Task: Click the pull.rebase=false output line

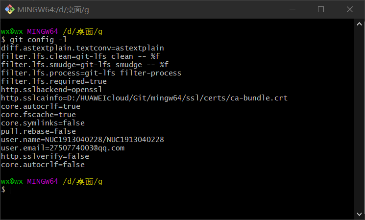Action: (38, 131)
